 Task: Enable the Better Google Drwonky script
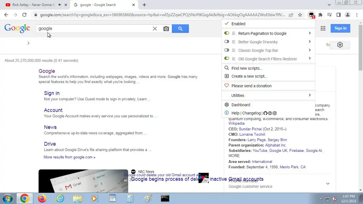227,42
